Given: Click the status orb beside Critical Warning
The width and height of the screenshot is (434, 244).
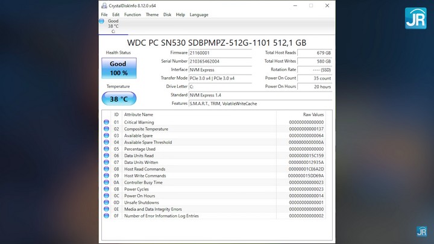Looking at the screenshot, I should (107, 122).
